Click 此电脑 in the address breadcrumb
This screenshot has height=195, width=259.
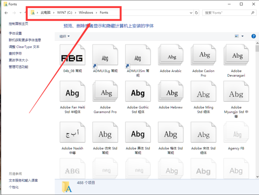click(46, 12)
